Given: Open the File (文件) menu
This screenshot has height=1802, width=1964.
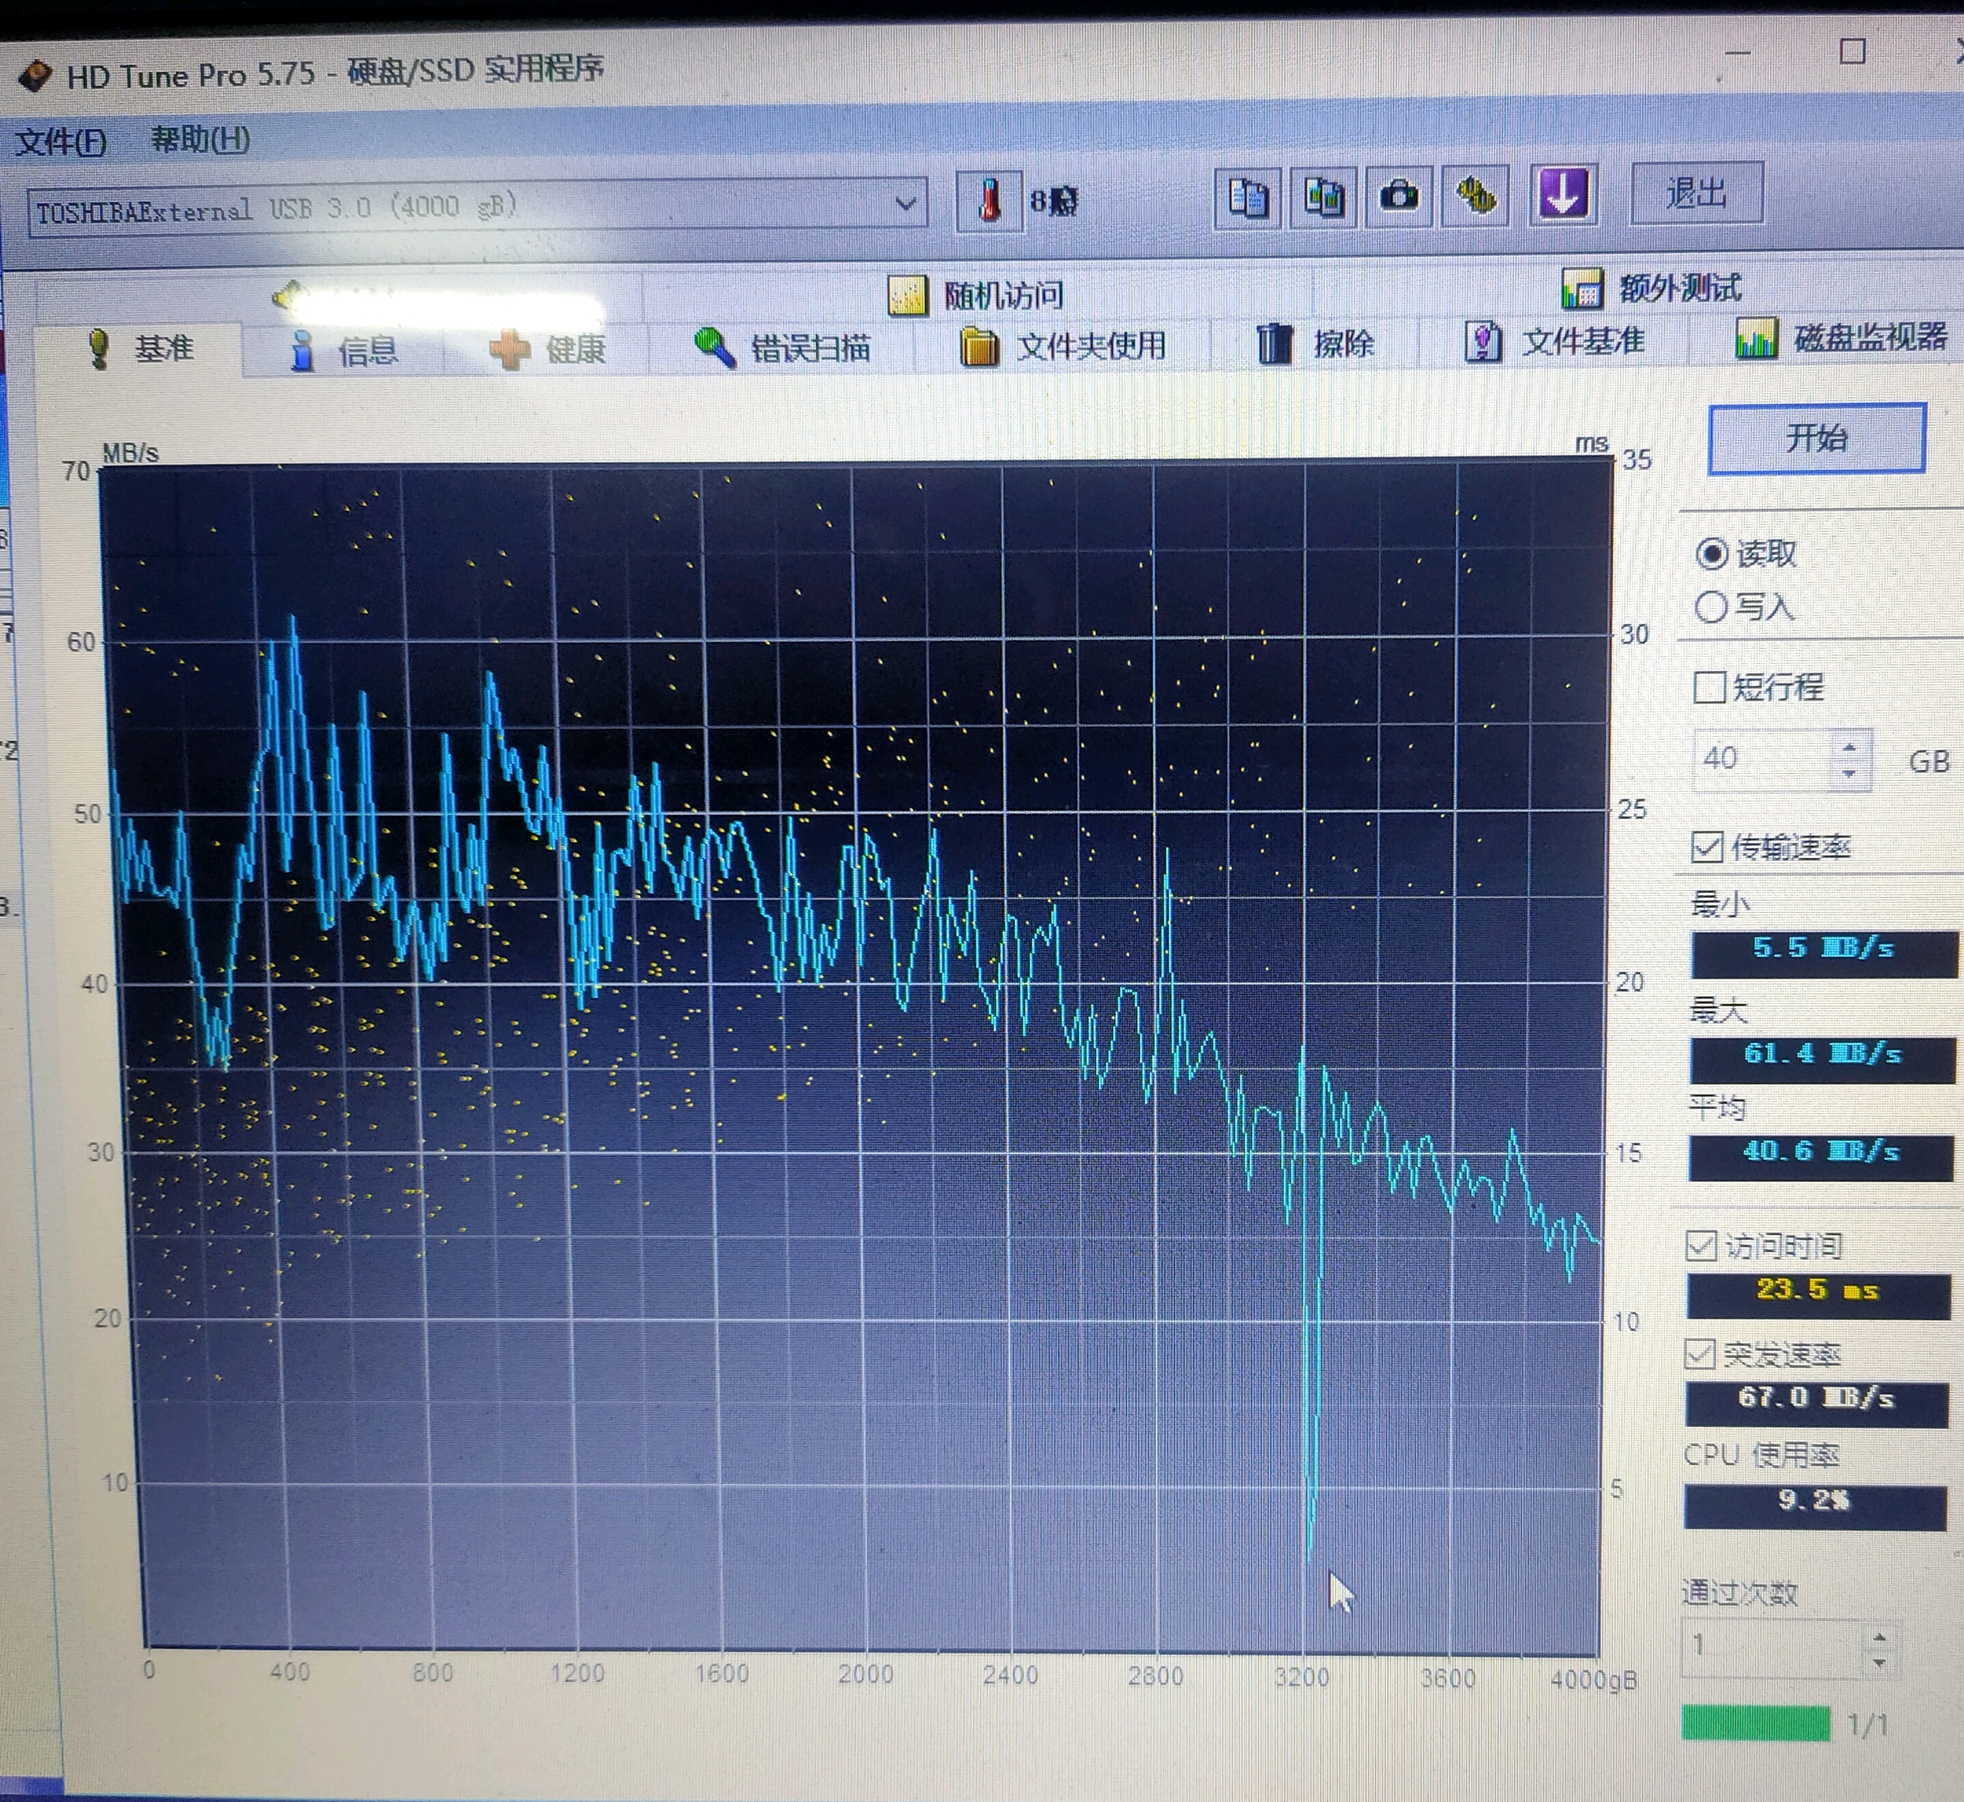Looking at the screenshot, I should pos(62,142).
